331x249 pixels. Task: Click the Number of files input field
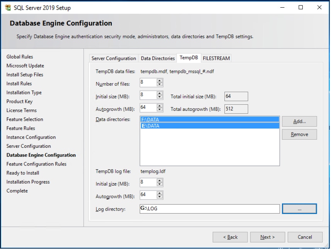pyautogui.click(x=148, y=83)
